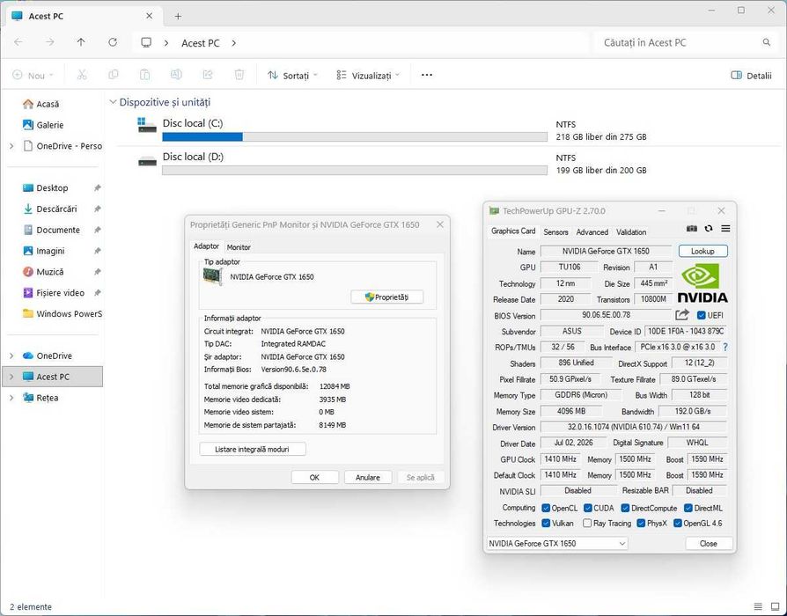The image size is (787, 616).
Task: Select the Graphics Card tab
Action: pyautogui.click(x=513, y=231)
